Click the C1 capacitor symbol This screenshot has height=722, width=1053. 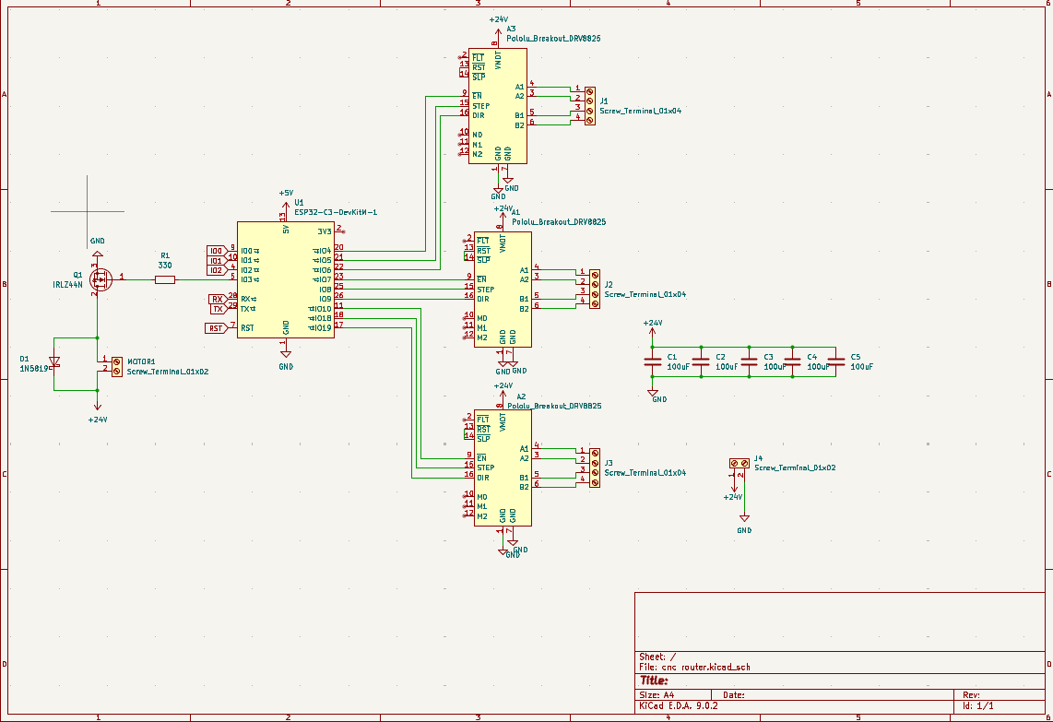coord(653,362)
